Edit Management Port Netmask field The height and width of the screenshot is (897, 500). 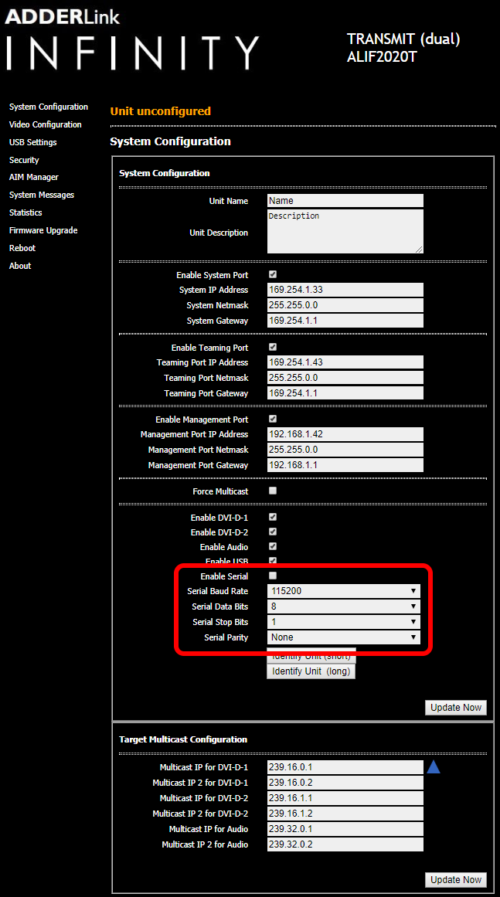click(x=345, y=450)
